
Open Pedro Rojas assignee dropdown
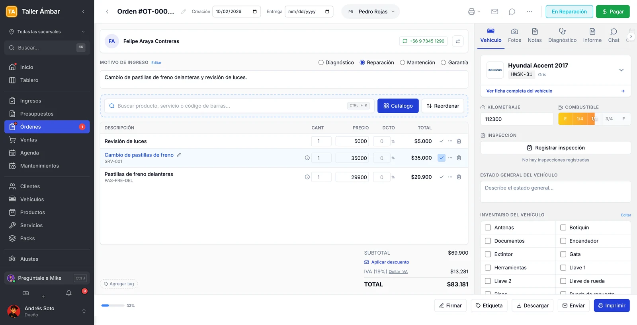click(x=371, y=12)
